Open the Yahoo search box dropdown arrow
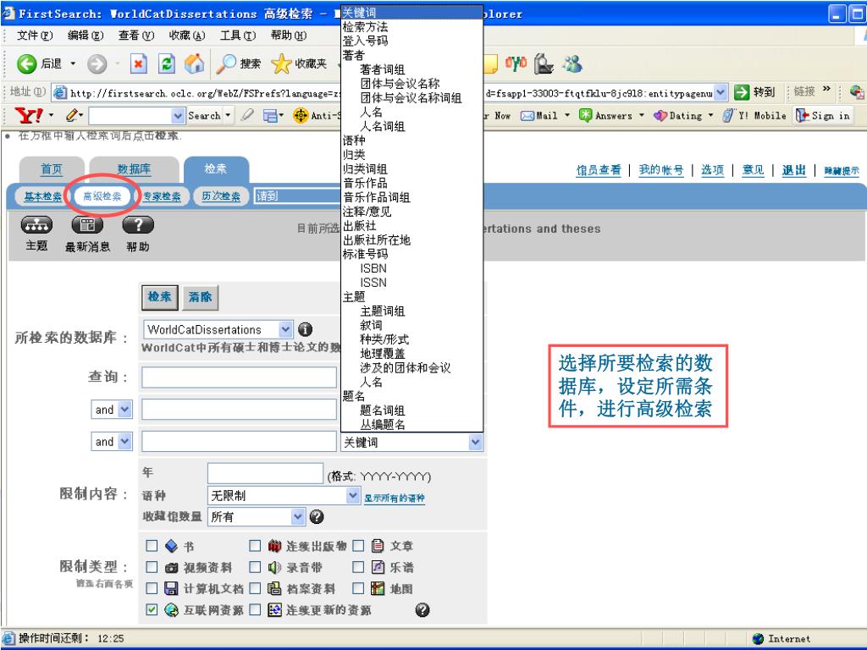This screenshot has width=867, height=650. point(178,115)
